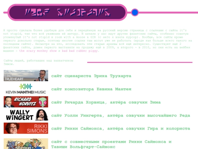Image resolution: width=198 pixels, height=149 pixels.
Task: Open the bad bad rubber piggy link
Action: point(80,51)
